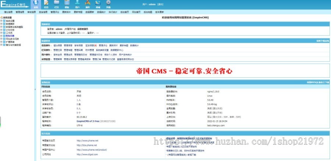This screenshot has height=161, width=331.
Task: Select 网站首页 in the shortcut bar
Action: (x=136, y=12)
